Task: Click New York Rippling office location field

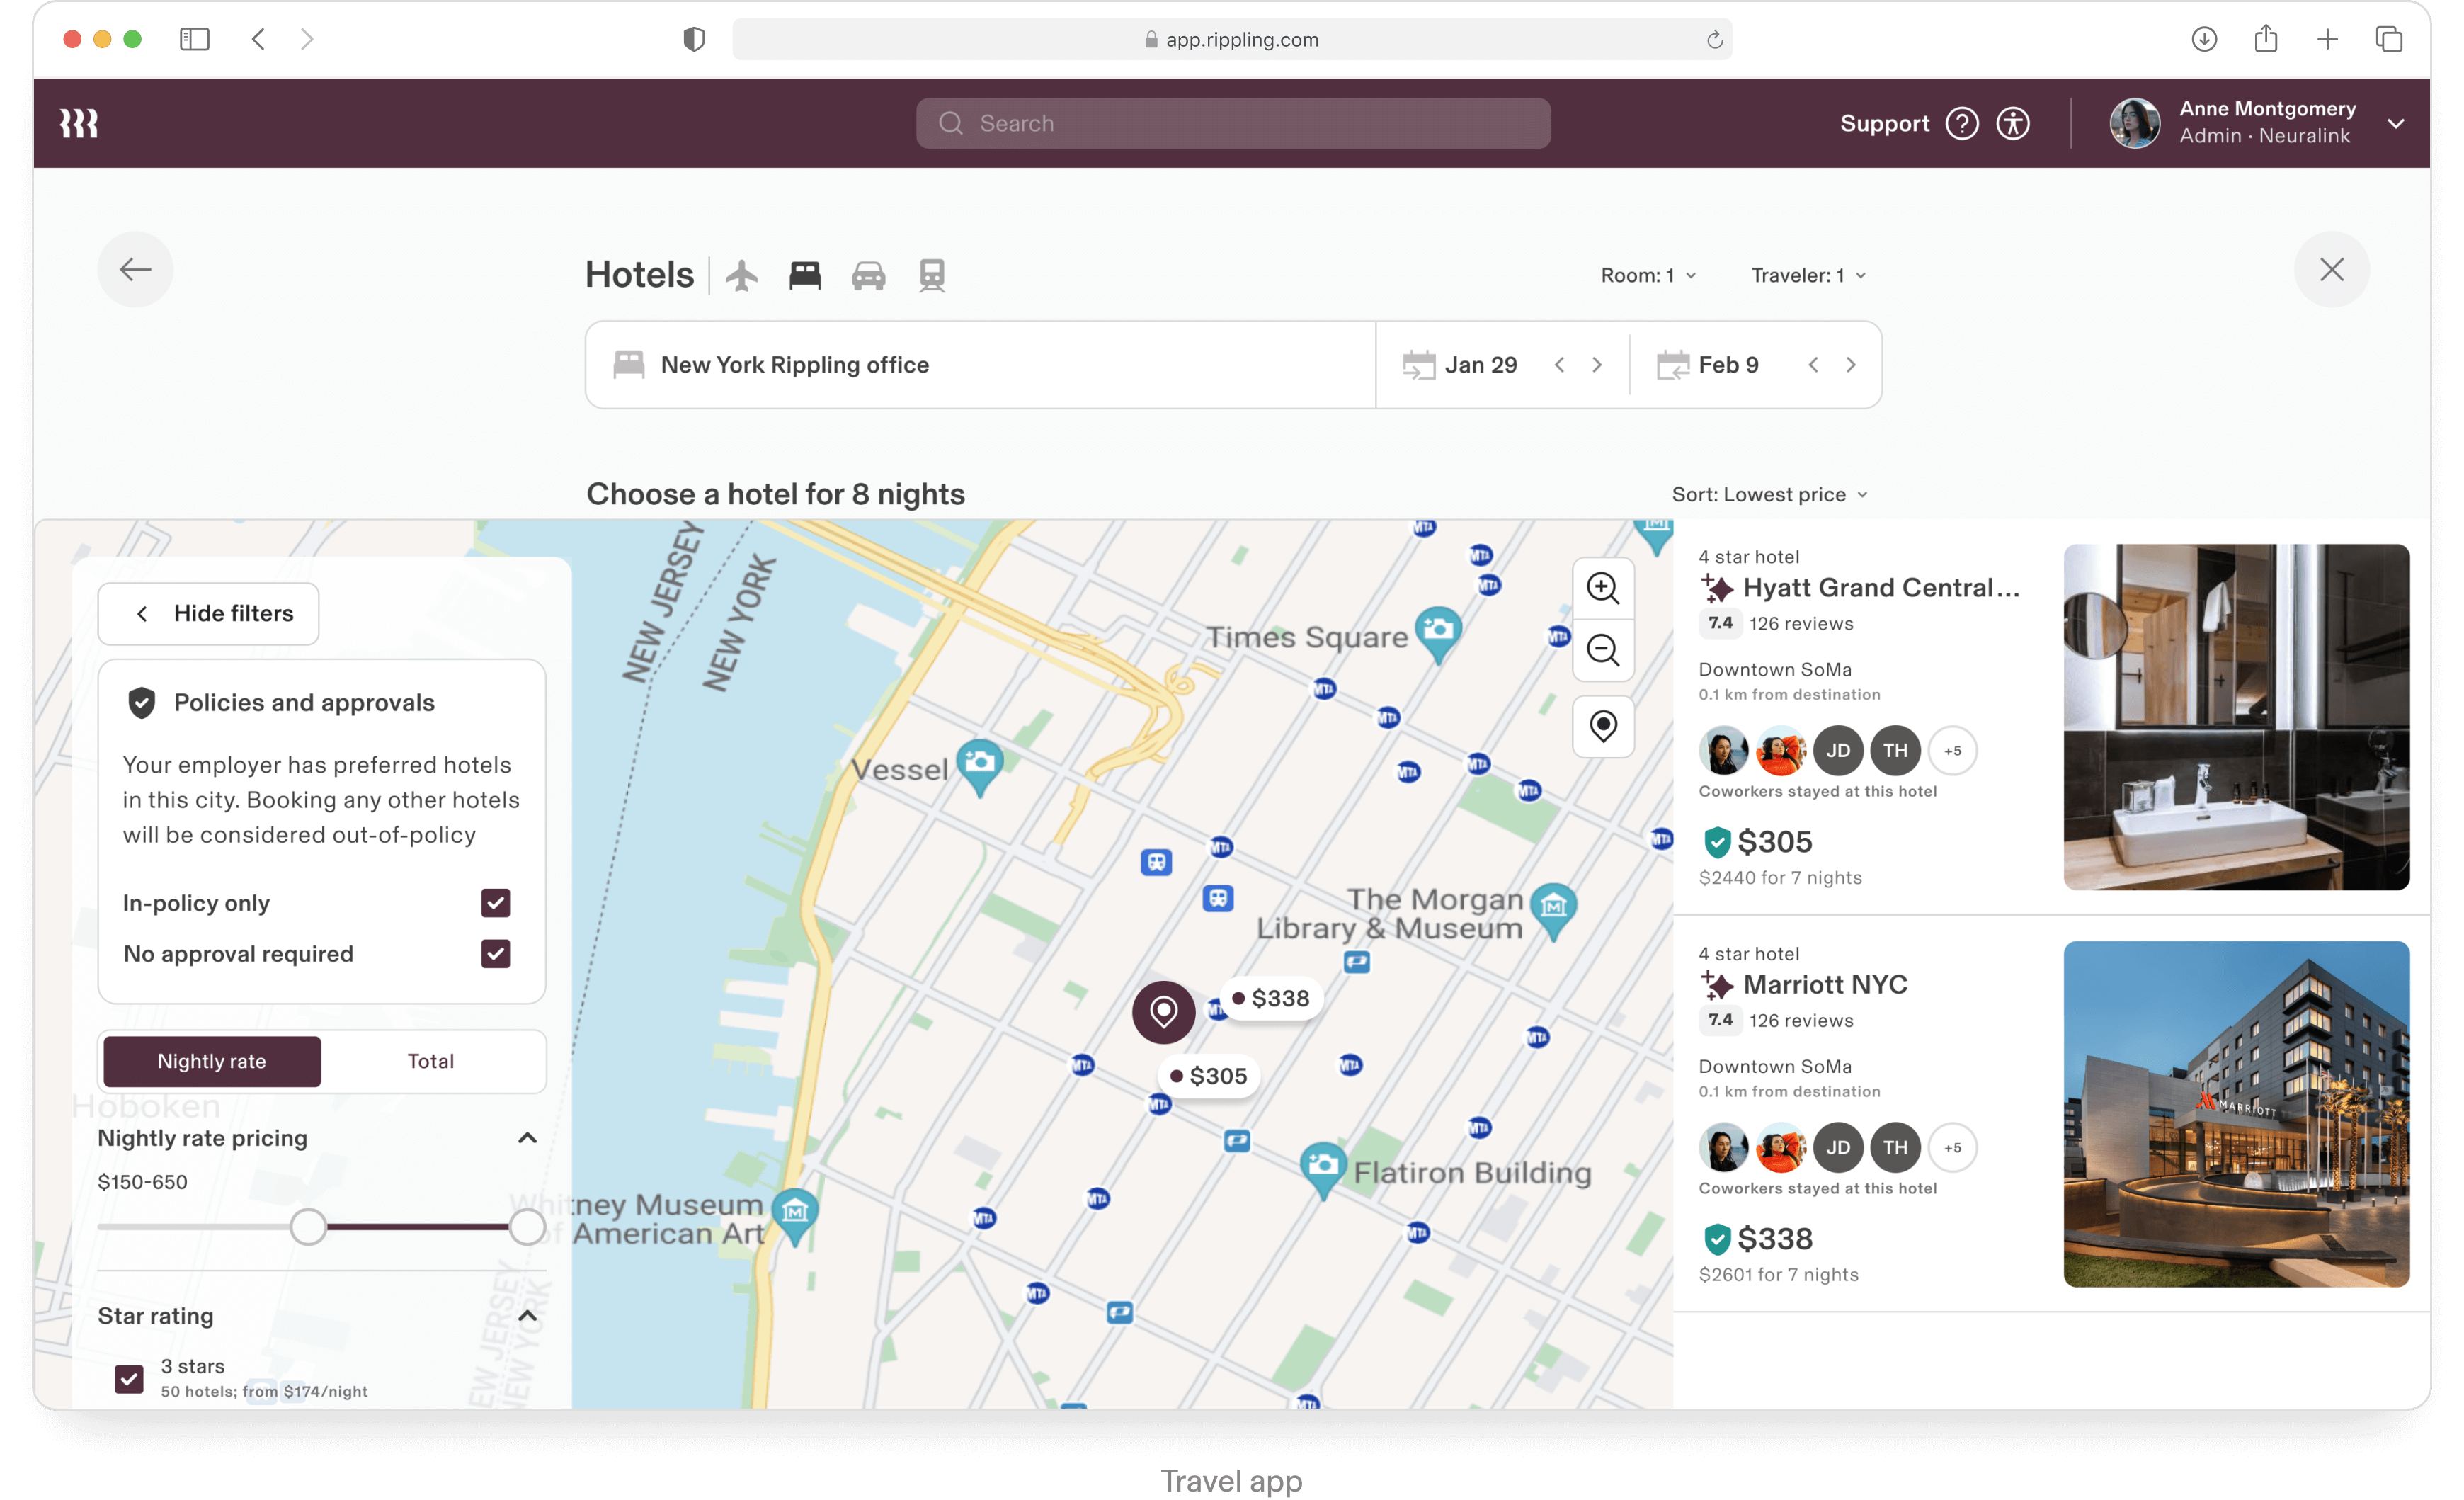Action: tap(980, 365)
